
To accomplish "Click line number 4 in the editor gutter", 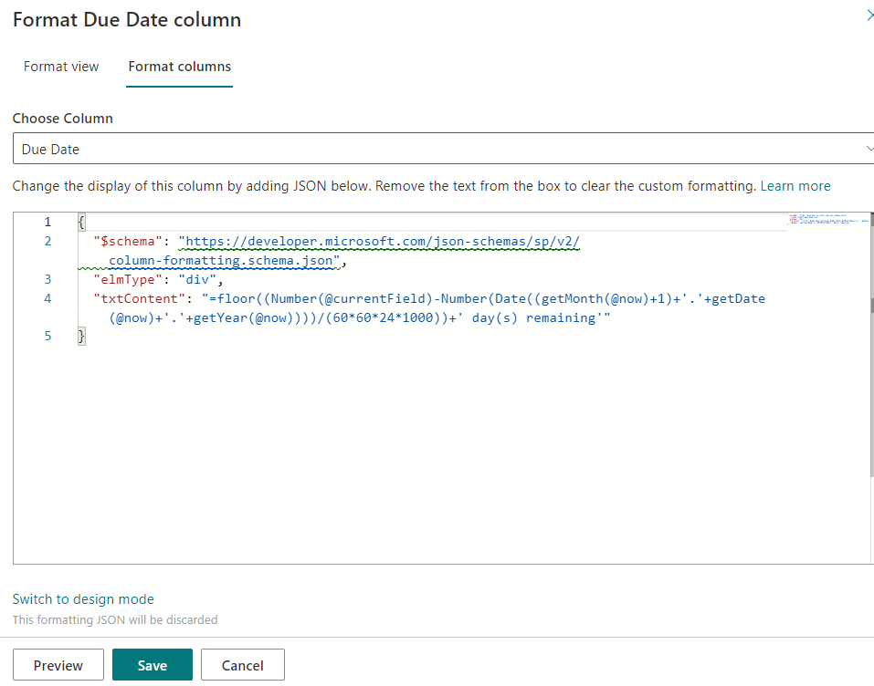I will [47, 298].
